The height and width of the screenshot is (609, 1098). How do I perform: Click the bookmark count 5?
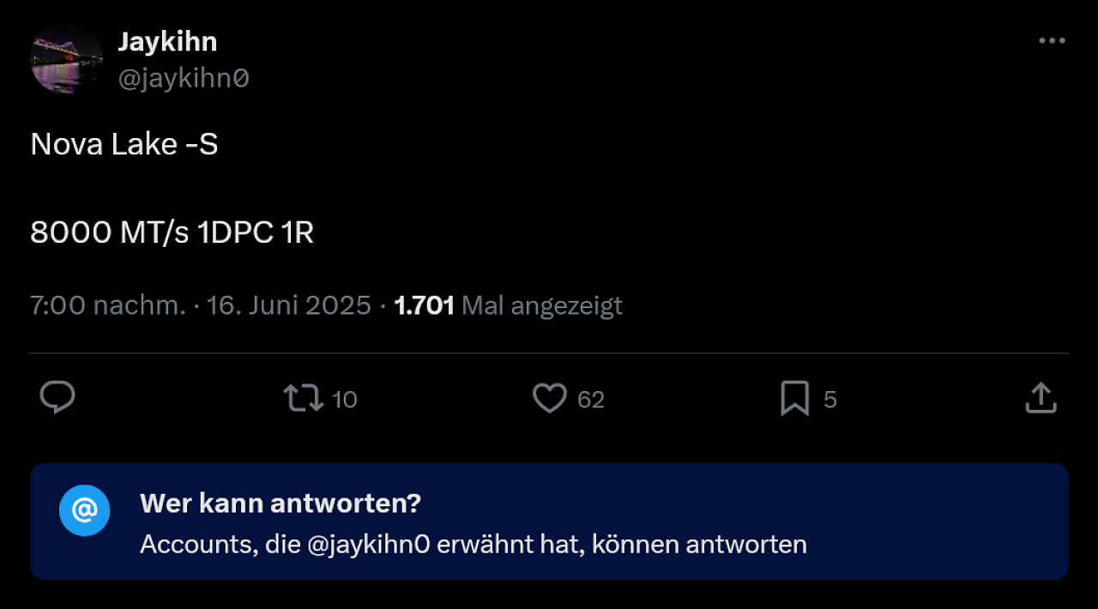[830, 400]
